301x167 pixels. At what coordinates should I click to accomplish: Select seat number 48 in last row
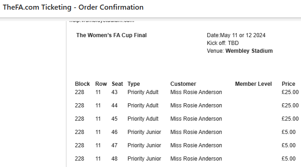[115, 159]
